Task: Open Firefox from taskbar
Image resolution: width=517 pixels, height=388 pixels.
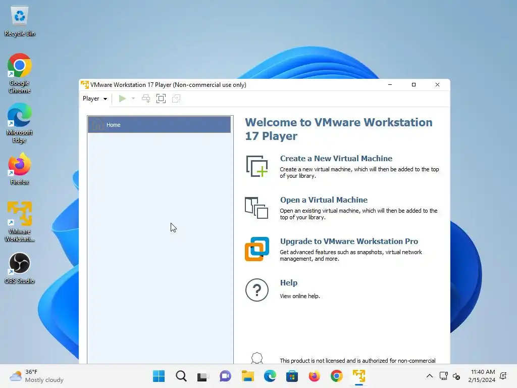Action: [x=314, y=376]
